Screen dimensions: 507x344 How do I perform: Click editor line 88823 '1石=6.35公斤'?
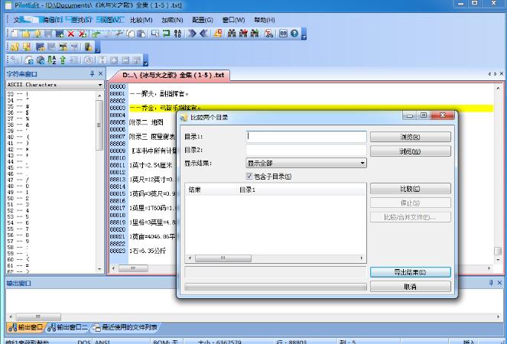coord(148,251)
